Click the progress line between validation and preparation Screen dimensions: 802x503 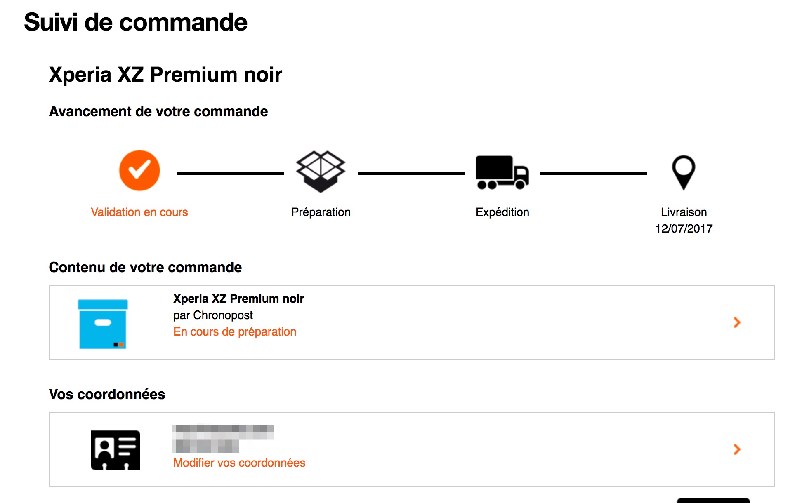[230, 174]
